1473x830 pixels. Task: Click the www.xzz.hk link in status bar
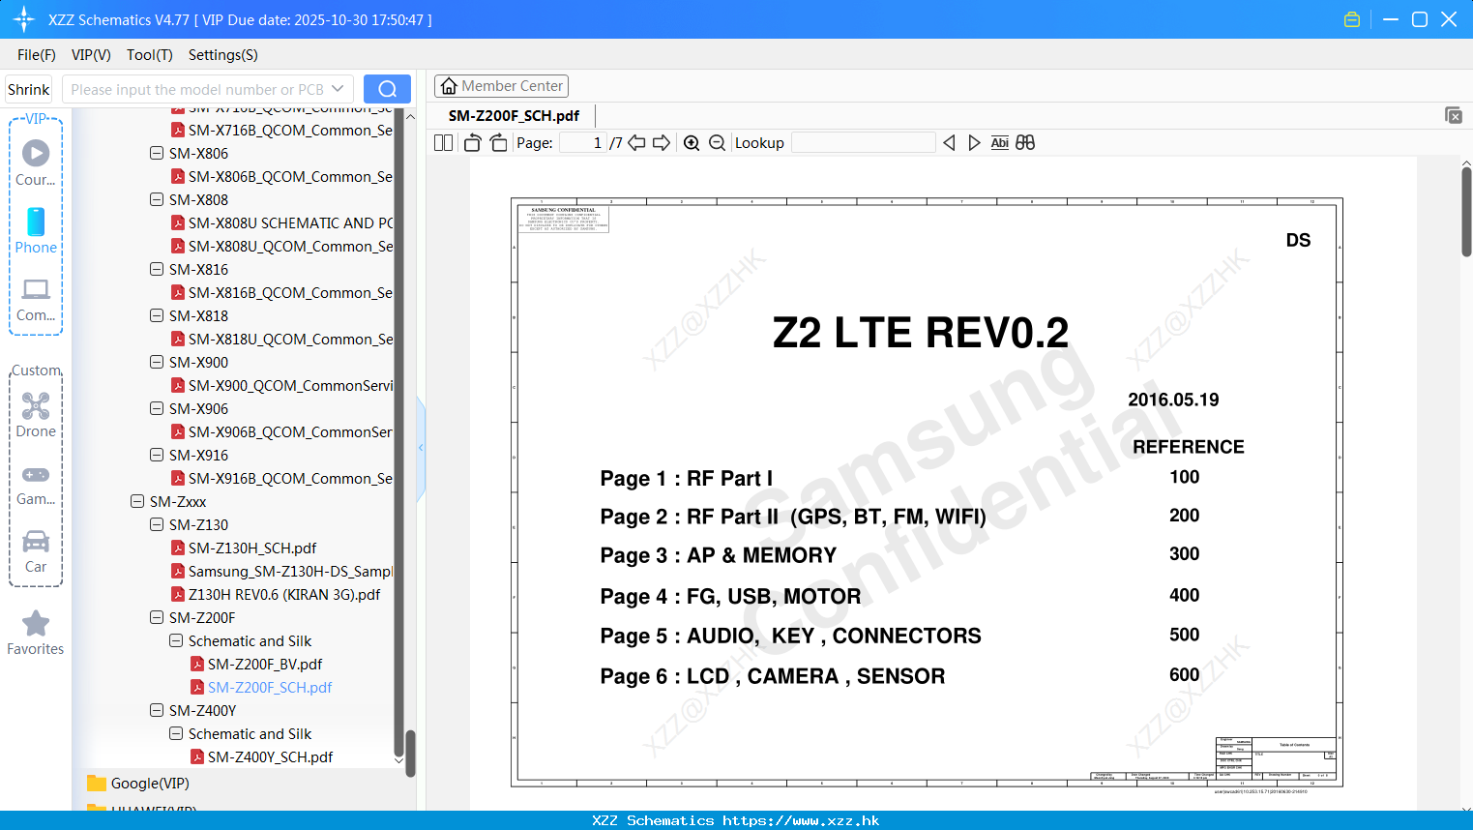click(x=801, y=820)
